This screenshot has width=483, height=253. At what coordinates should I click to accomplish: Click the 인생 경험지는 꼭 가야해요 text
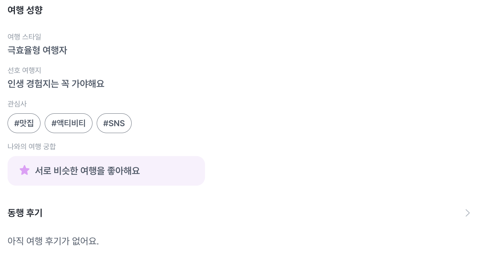tap(56, 84)
